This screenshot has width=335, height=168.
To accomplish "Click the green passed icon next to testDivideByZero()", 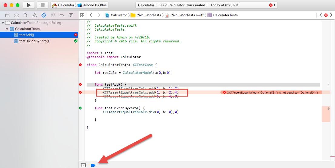I will pyautogui.click(x=76, y=41).
